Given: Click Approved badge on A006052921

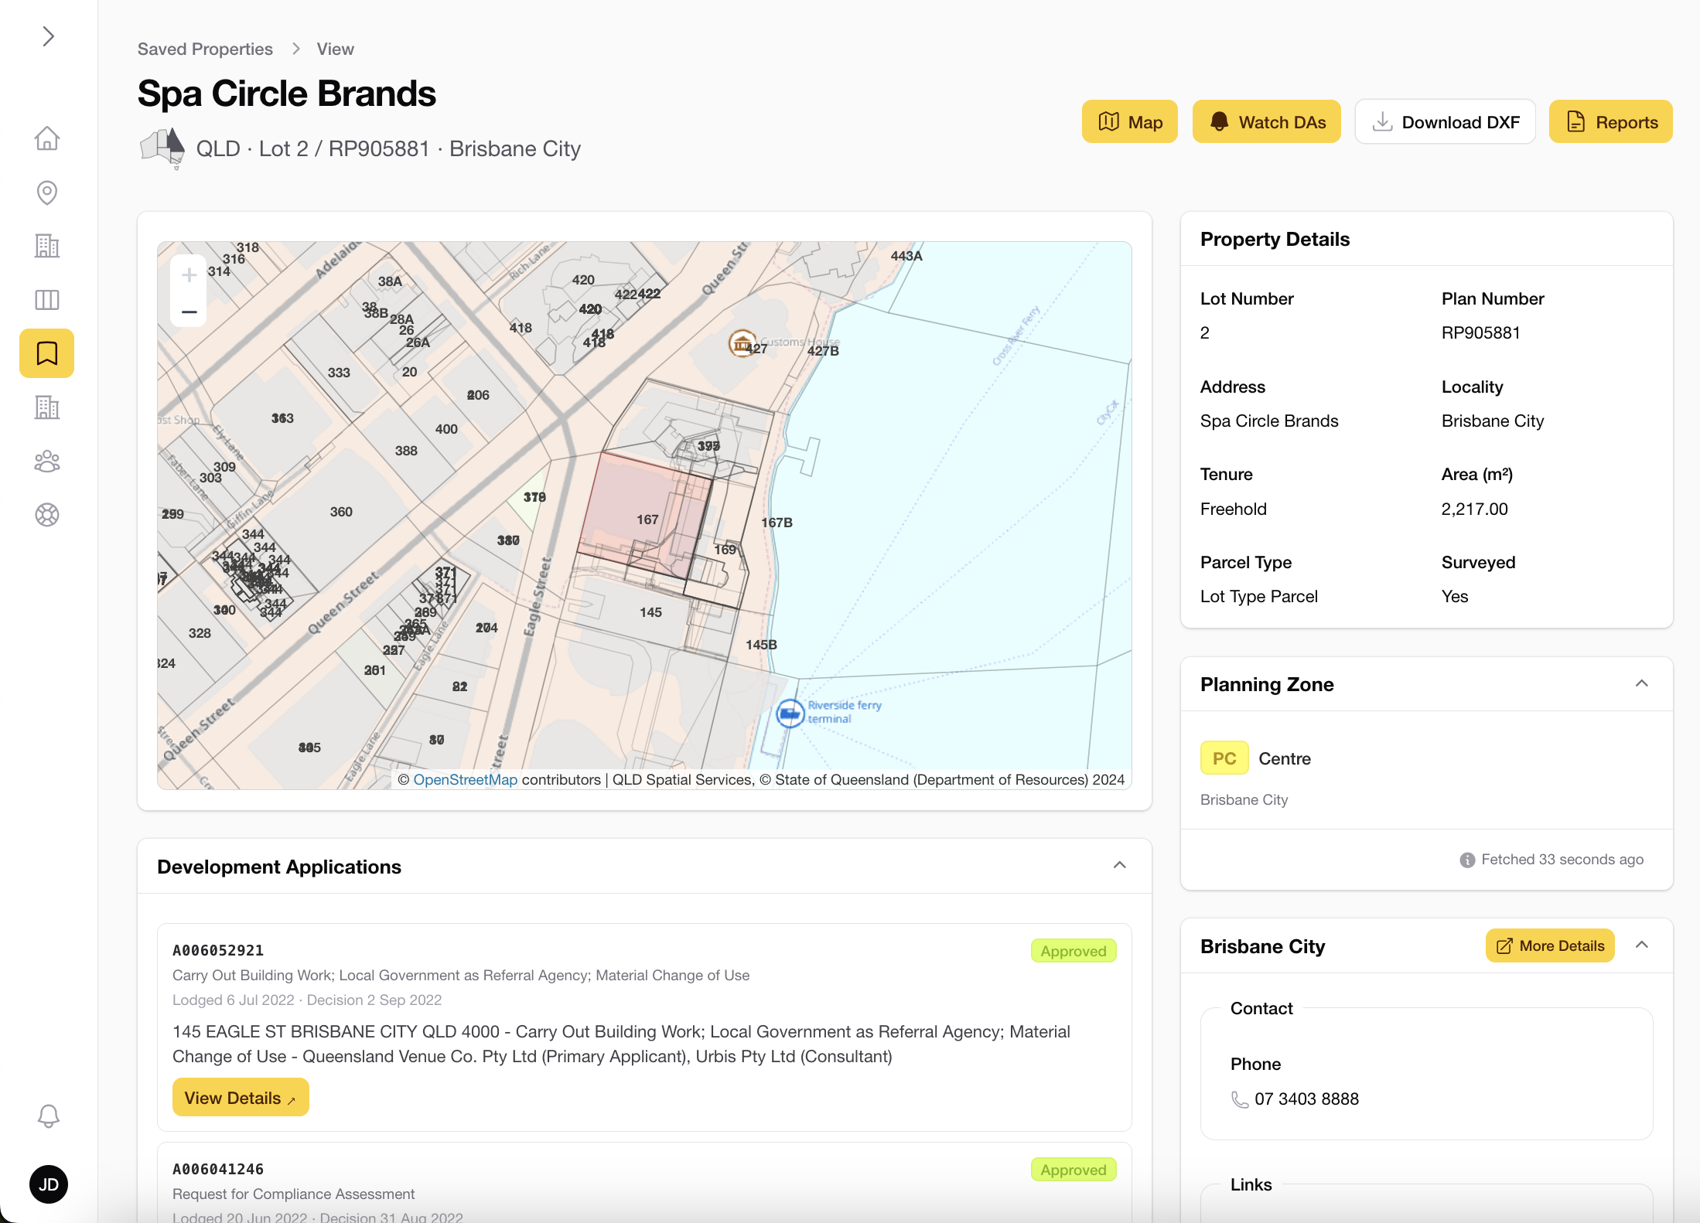Looking at the screenshot, I should [1073, 951].
